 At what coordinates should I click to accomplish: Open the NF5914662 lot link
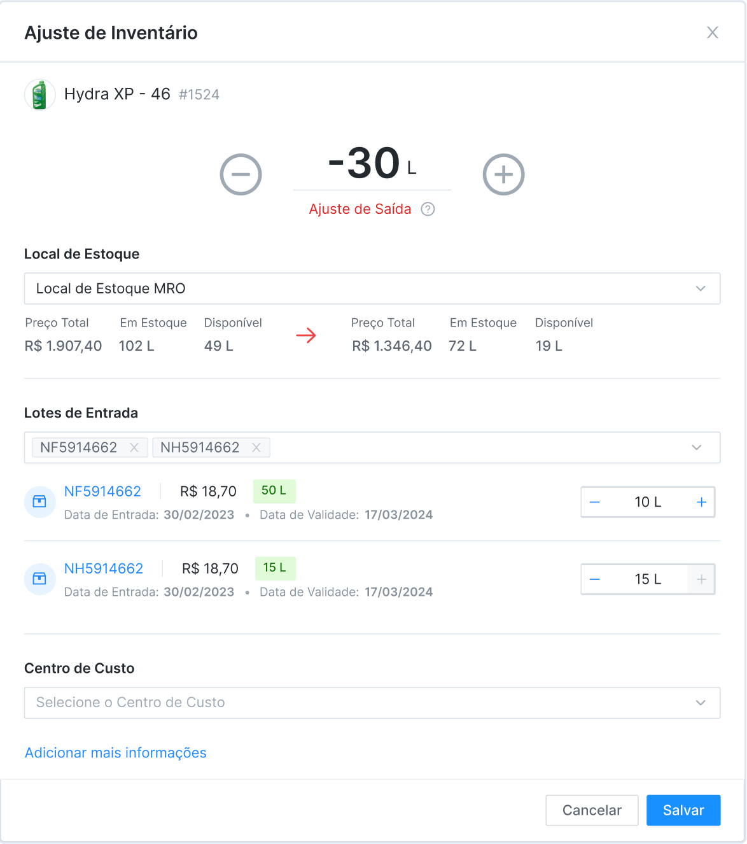tap(102, 491)
